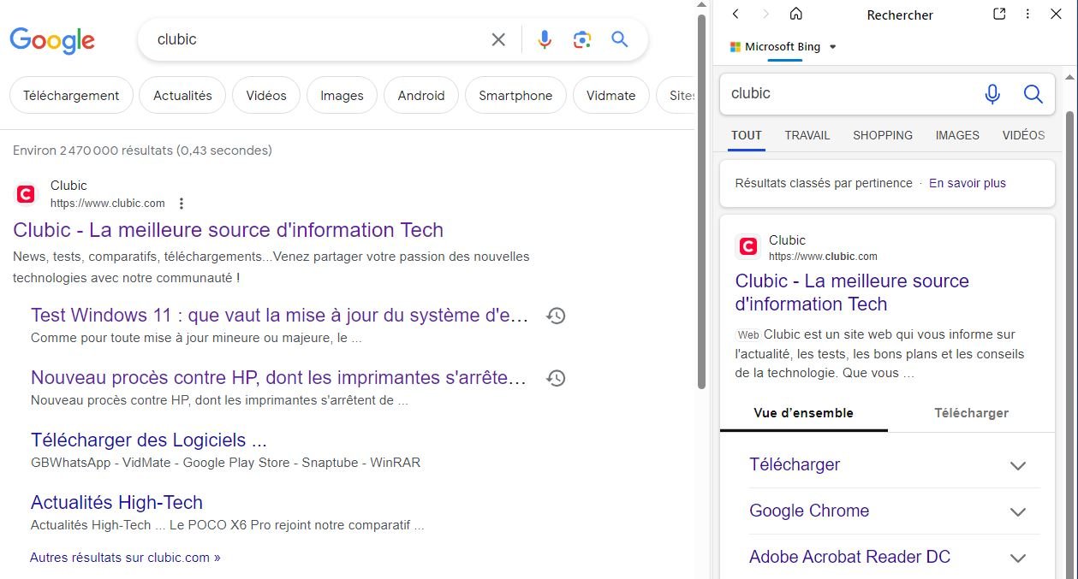The width and height of the screenshot is (1078, 579).
Task: Switch to Bing VIDÉOS tab
Action: [x=1024, y=135]
